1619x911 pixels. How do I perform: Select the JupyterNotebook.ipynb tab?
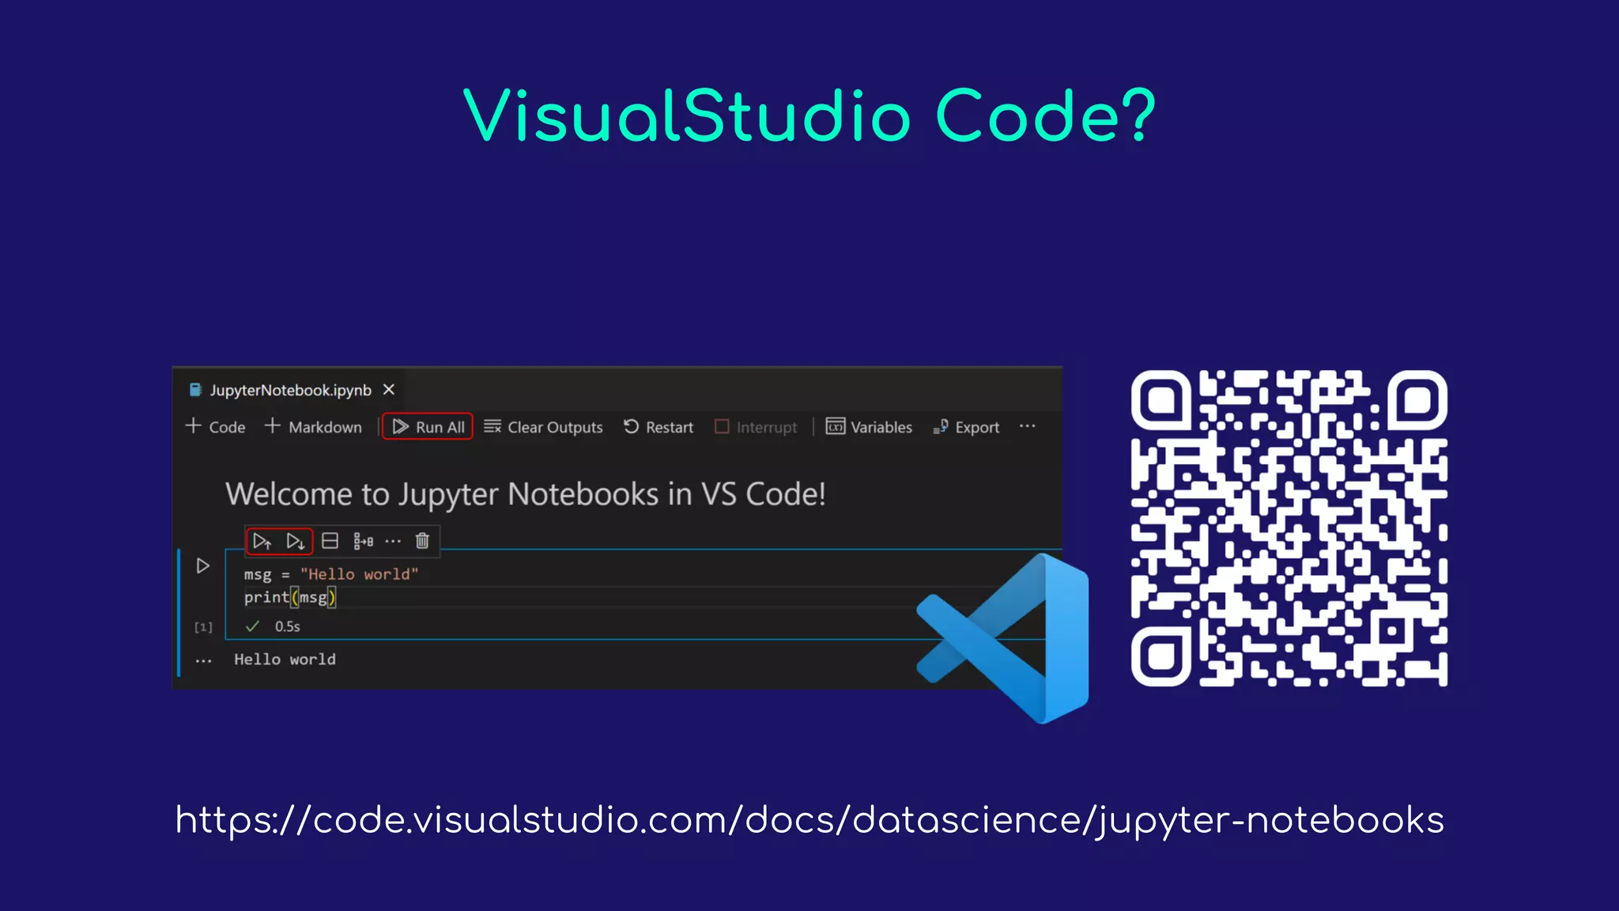pyautogui.click(x=289, y=390)
